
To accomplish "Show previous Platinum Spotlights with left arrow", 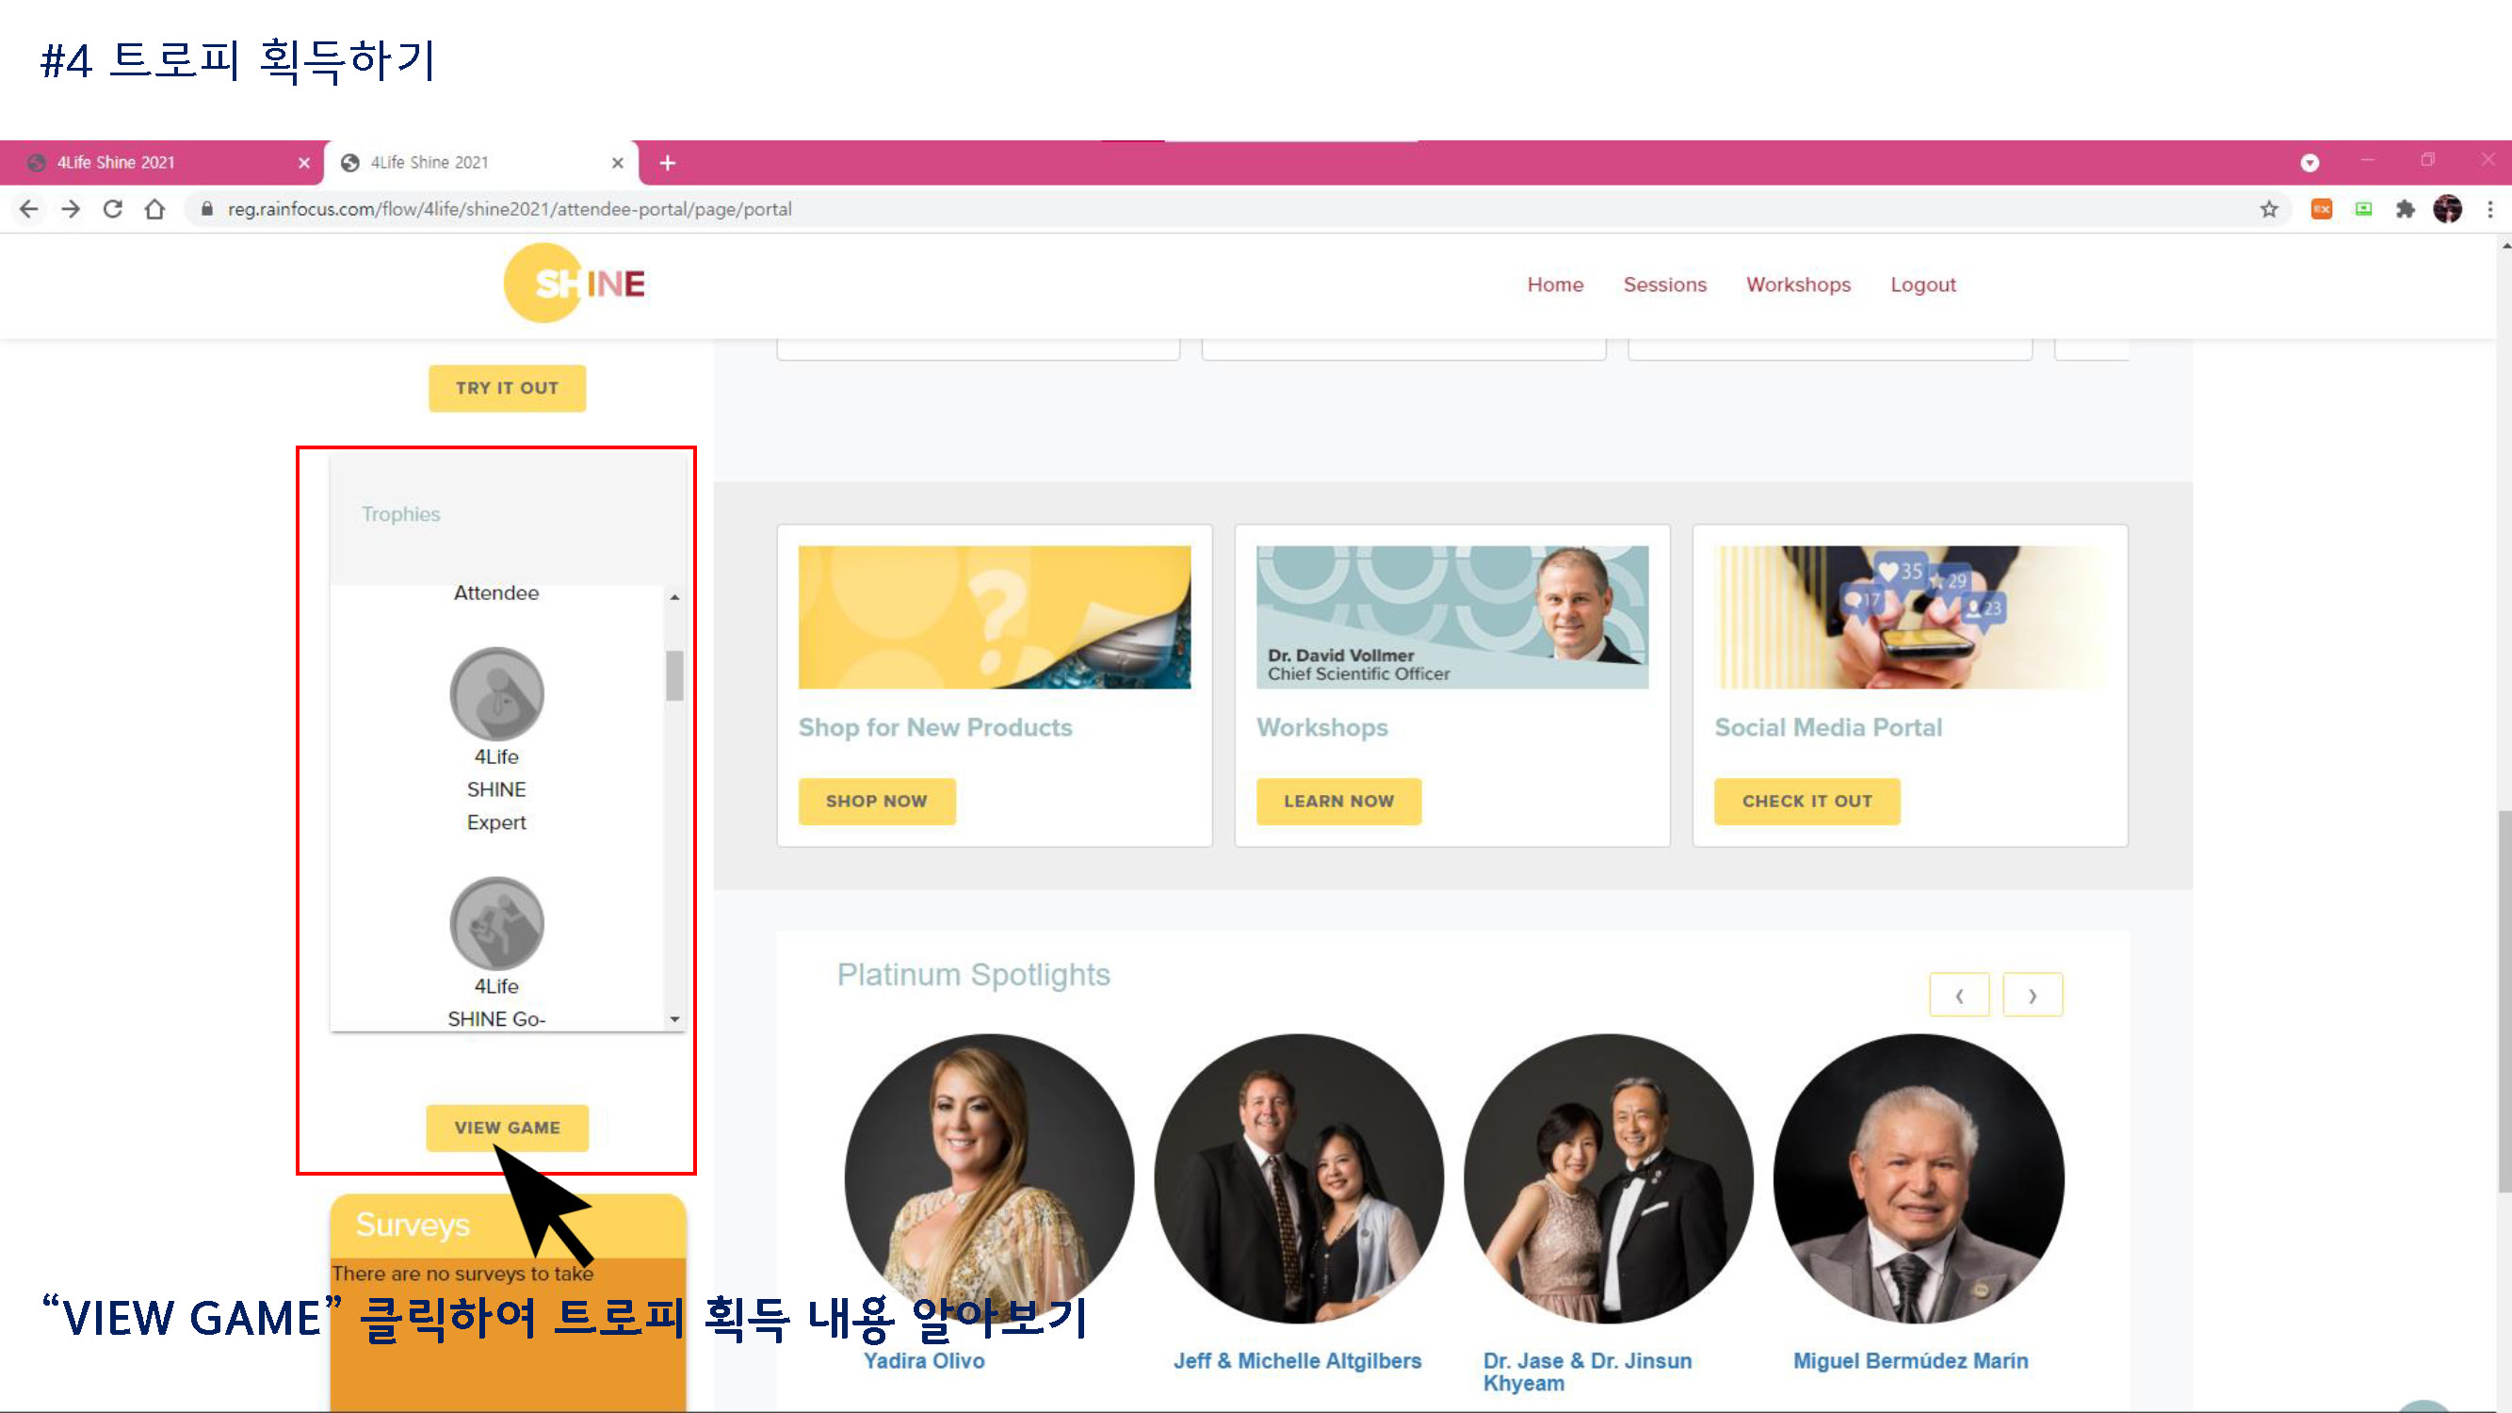I will coord(1958,996).
